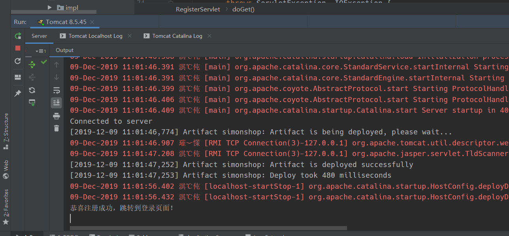Screen dimensions: 509x236
Task: Close the Tomcat Localhost Log tab
Action: tap(130, 36)
